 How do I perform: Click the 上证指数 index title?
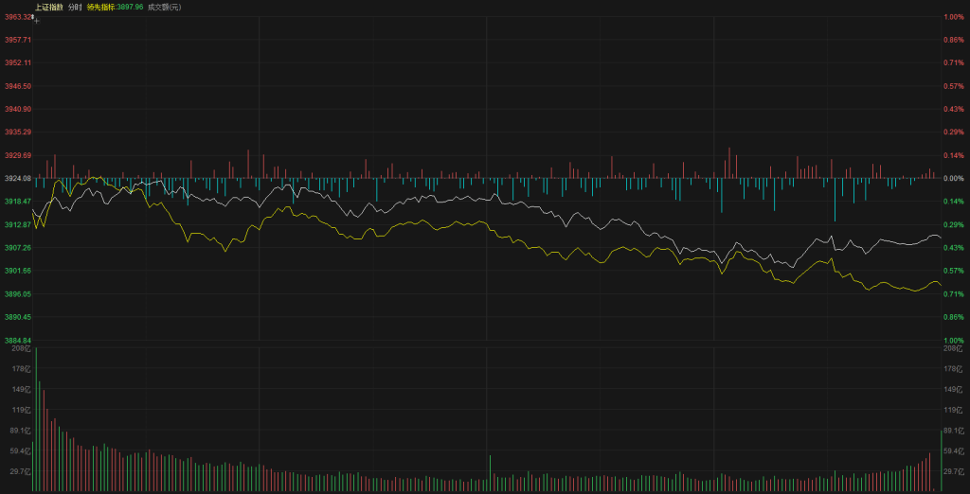click(49, 7)
